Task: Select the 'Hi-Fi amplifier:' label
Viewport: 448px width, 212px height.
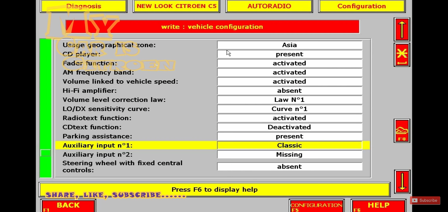Action: coord(90,91)
